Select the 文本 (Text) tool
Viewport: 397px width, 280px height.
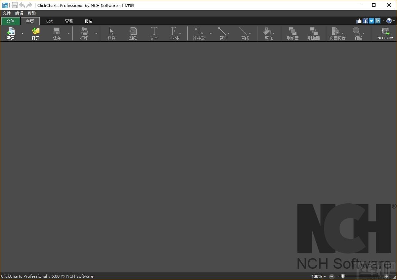click(154, 31)
